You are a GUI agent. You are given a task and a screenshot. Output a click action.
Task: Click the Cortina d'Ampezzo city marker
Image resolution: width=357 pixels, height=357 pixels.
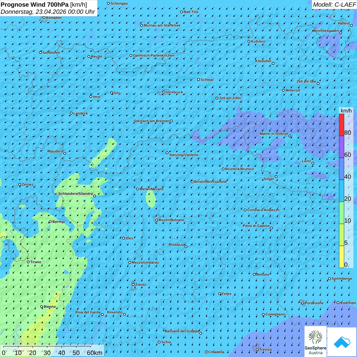pos(245,210)
